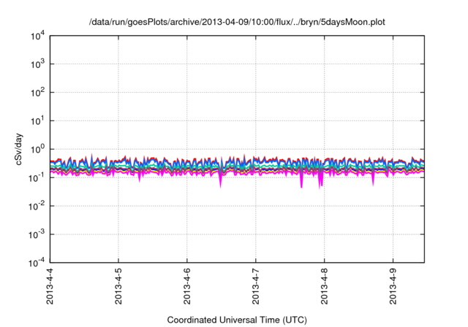Click the 10^0 y-axis tick label
The height and width of the screenshot is (327, 468).
point(37,149)
